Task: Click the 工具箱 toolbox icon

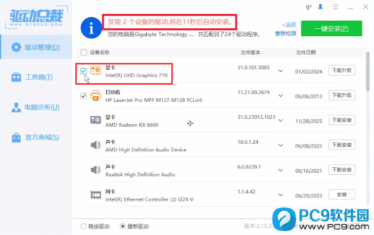Action: click(x=16, y=77)
